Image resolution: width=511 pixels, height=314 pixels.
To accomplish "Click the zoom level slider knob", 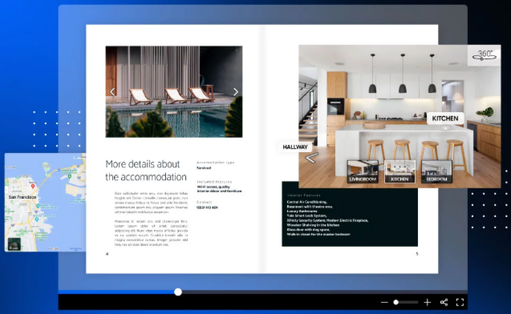I will [395, 302].
